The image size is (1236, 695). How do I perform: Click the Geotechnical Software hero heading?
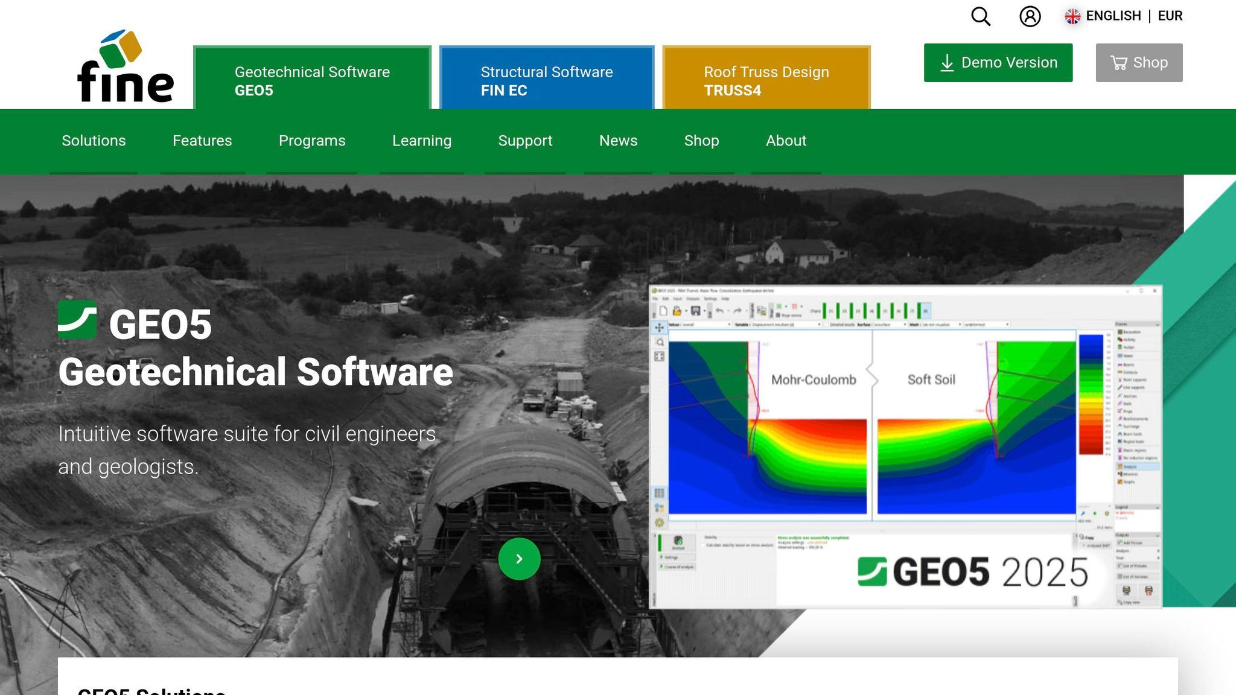point(255,372)
